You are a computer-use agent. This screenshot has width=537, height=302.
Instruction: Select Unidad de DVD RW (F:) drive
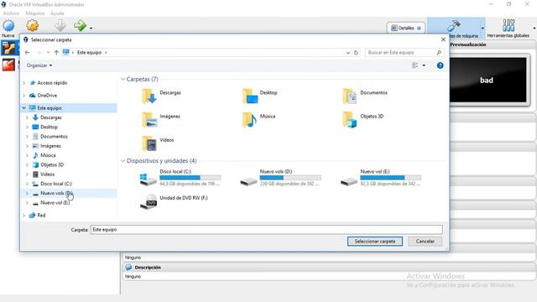click(175, 201)
